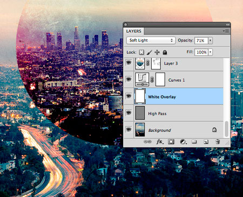Viewport: 243px width, 197px height.
Task: Toggle visibility of Curves 1 layer
Action: point(129,79)
